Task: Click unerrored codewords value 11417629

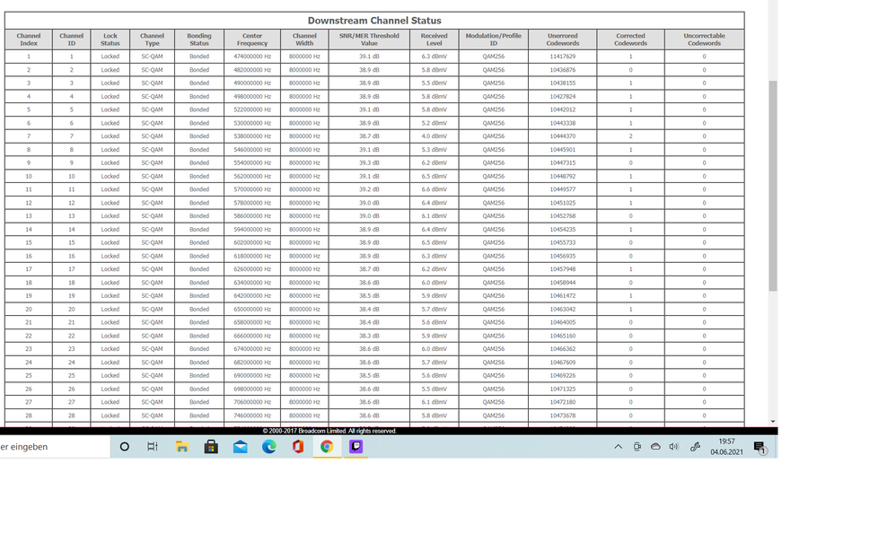Action: [563, 57]
